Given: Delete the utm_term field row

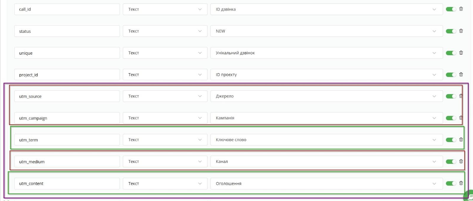Looking at the screenshot, I should pyautogui.click(x=461, y=140).
